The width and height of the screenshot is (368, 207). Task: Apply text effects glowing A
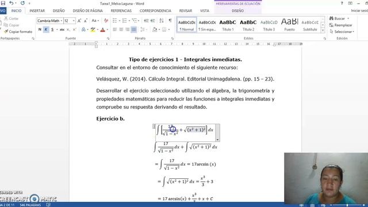point(83,29)
